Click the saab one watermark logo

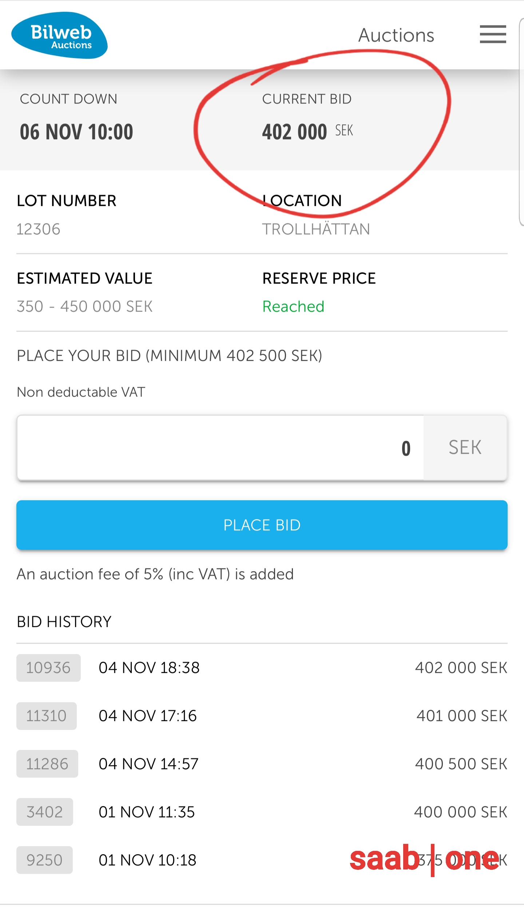[x=424, y=859]
